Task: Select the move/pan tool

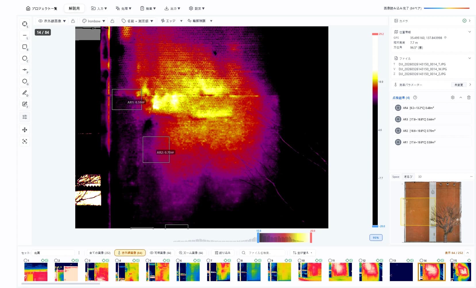Action: [25, 130]
